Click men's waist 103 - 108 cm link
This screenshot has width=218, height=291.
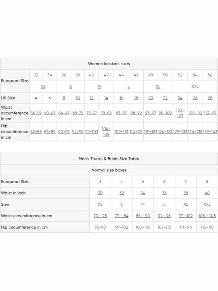tap(207, 216)
